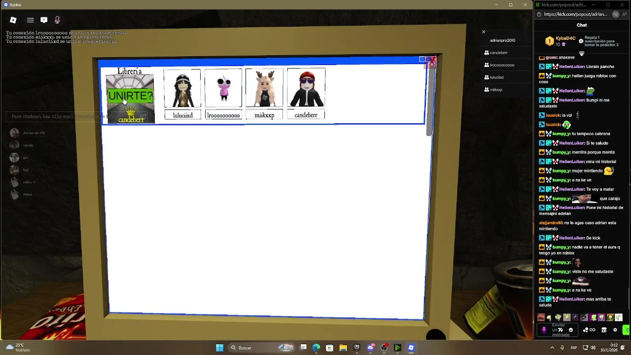Close the Roblox player list
The image size is (631, 355).
(484, 32)
